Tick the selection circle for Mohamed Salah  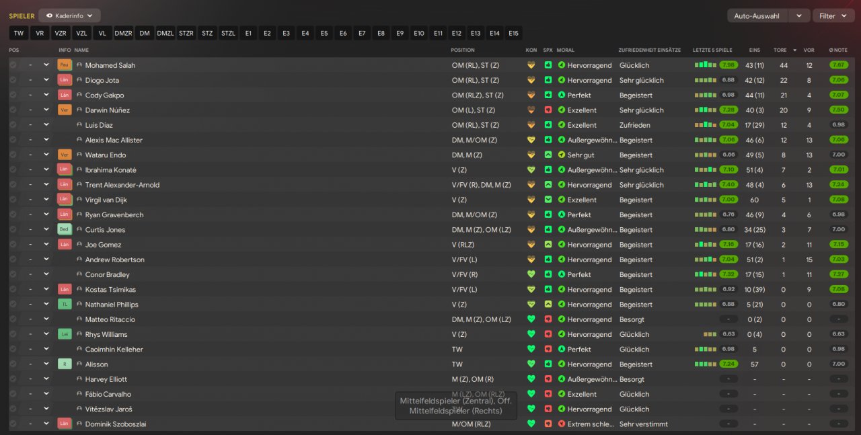point(13,65)
